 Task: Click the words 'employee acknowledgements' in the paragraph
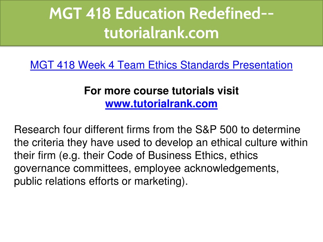click(206, 168)
